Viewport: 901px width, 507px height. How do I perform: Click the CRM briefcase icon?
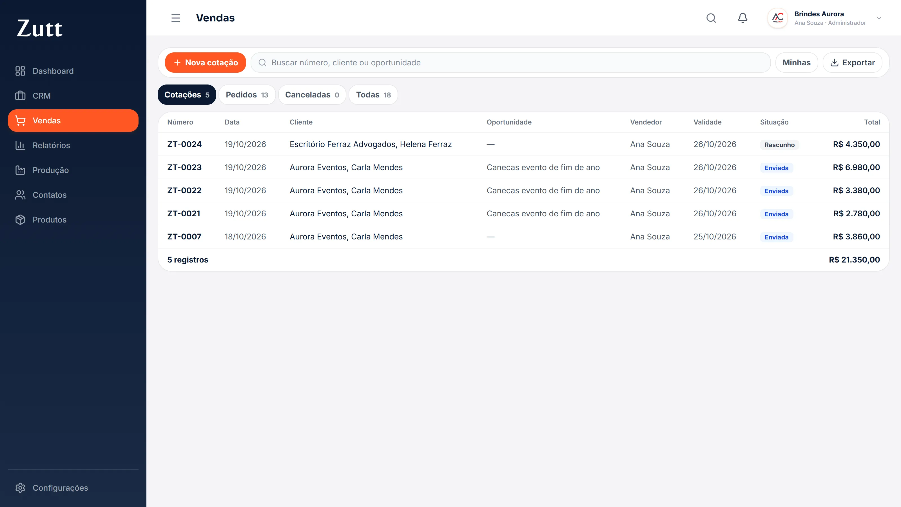point(20,95)
